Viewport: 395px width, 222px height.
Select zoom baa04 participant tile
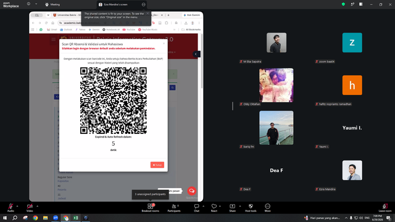(x=352, y=43)
